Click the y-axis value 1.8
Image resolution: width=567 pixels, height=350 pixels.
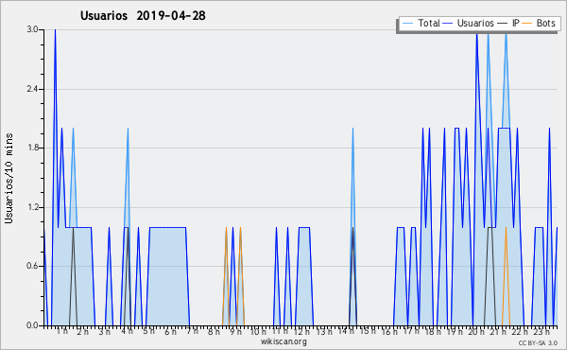(x=33, y=148)
